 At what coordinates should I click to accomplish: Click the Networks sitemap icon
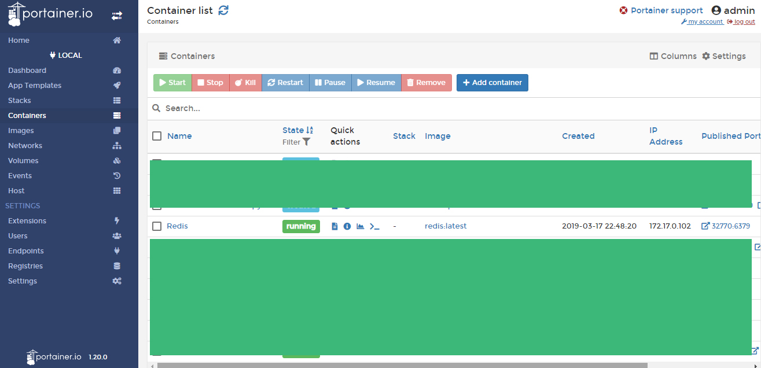click(117, 146)
